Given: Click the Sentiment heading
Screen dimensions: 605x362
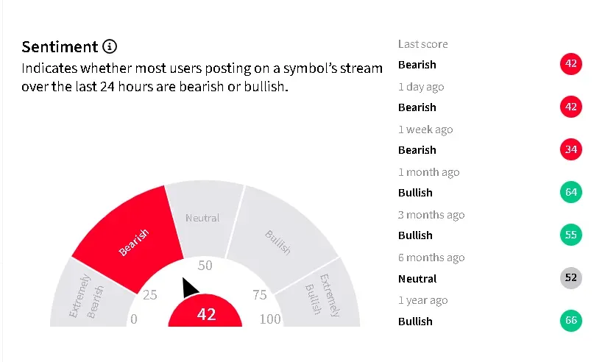Looking at the screenshot, I should [60, 47].
